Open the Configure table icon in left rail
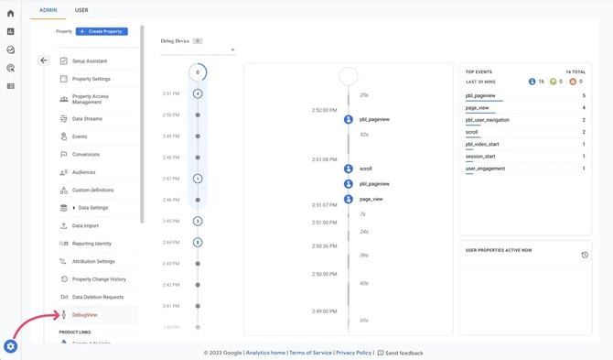 tap(11, 86)
